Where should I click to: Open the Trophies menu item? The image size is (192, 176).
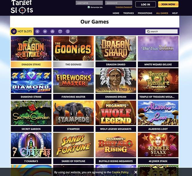point(129,13)
